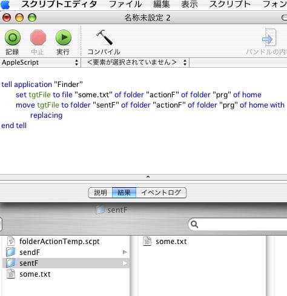The image size is (287, 296).
Task: Open the Apple menu
Action: (5, 4)
